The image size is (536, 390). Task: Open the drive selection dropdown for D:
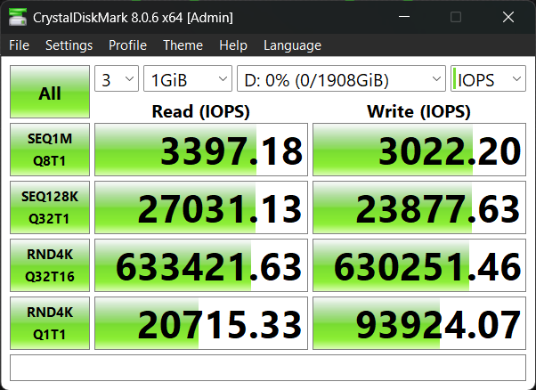(x=340, y=80)
